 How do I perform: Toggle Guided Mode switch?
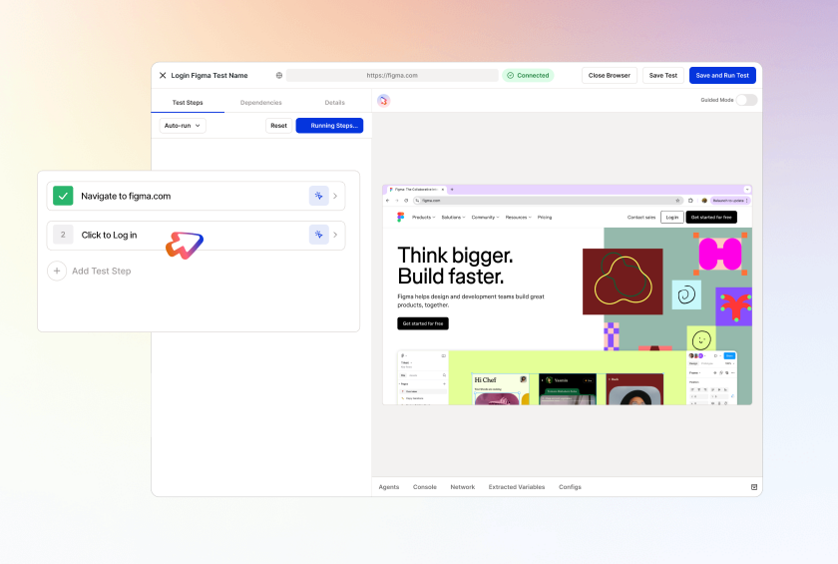(746, 100)
